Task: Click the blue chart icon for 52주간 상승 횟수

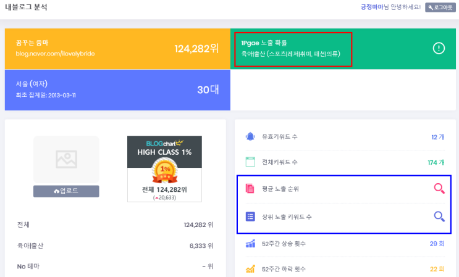Action: pos(250,244)
